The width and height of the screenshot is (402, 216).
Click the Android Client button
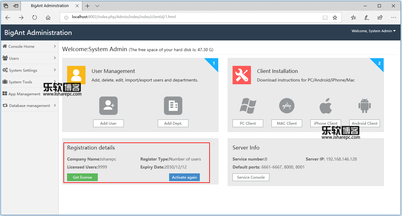(x=365, y=123)
